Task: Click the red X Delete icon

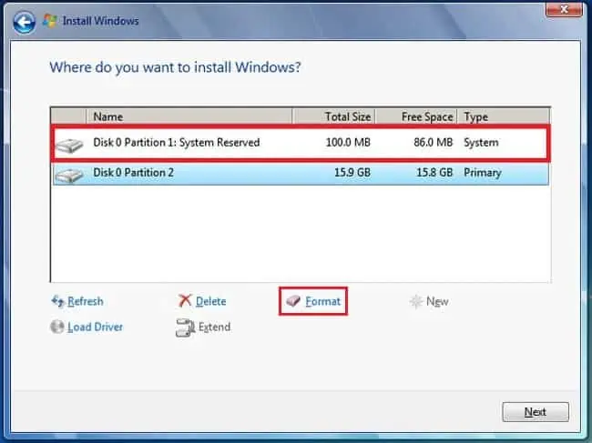Action: [185, 301]
